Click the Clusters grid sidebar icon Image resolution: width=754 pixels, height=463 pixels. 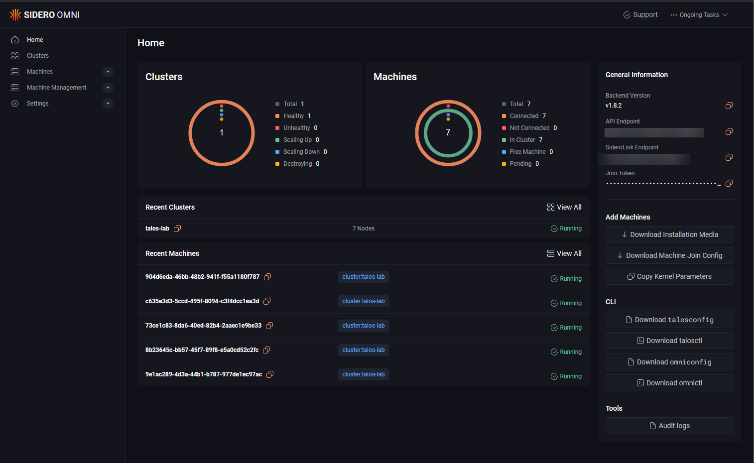pos(15,56)
